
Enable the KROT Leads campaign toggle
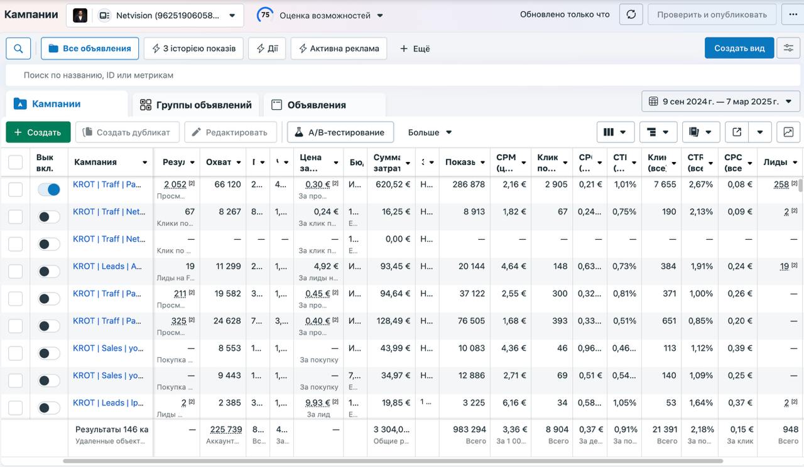click(49, 271)
